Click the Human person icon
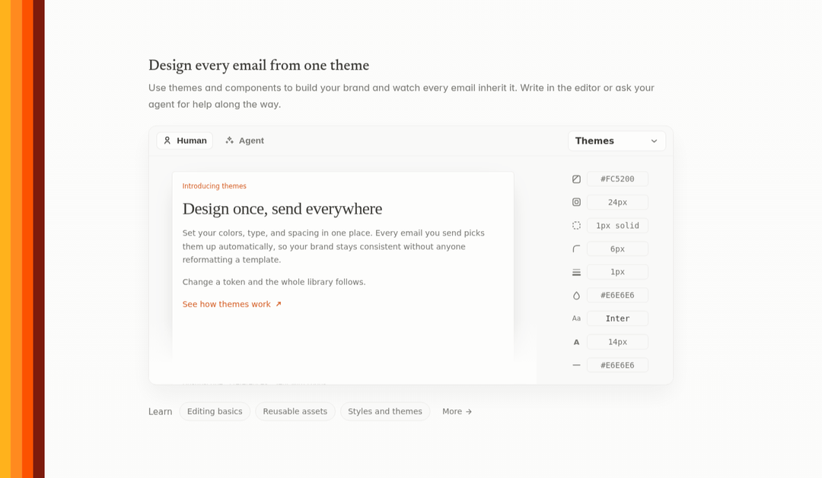 pyautogui.click(x=167, y=141)
